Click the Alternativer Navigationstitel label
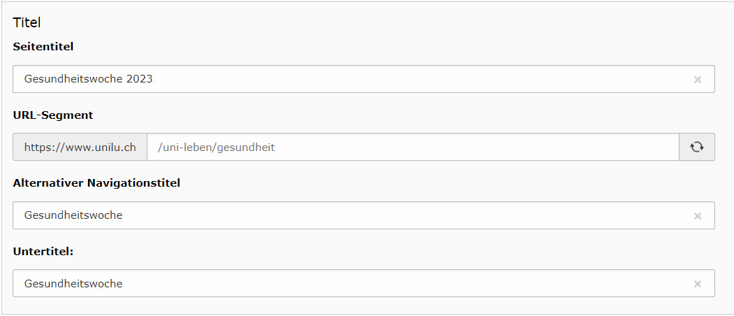The image size is (734, 316). (96, 183)
